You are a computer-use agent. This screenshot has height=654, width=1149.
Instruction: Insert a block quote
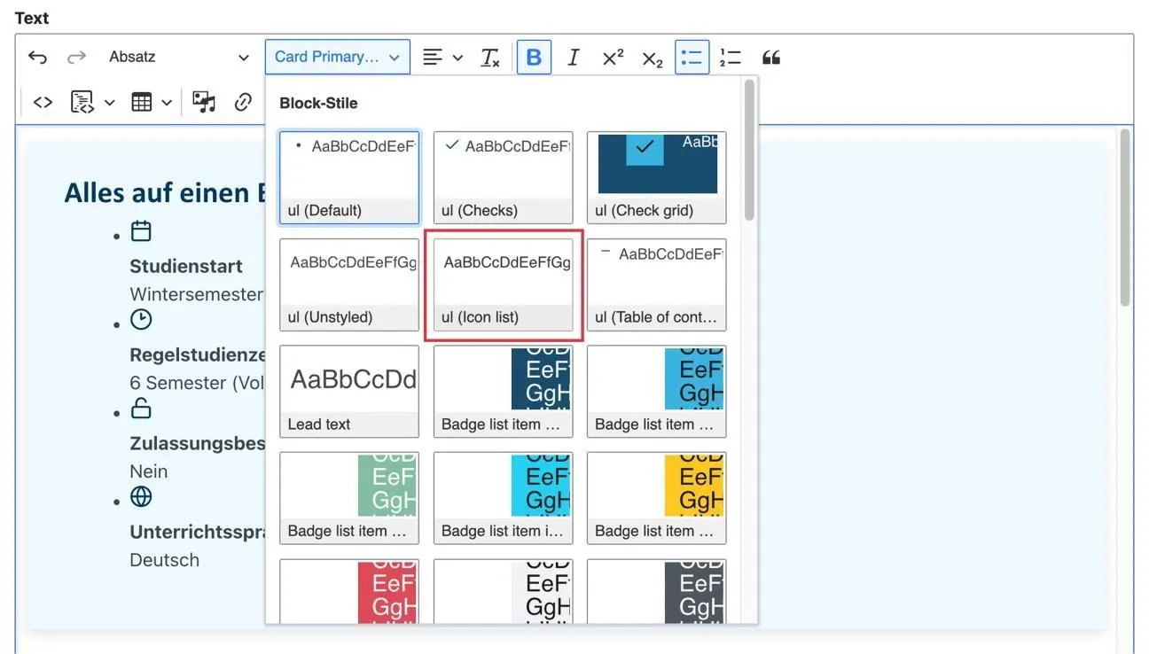pyautogui.click(x=771, y=58)
